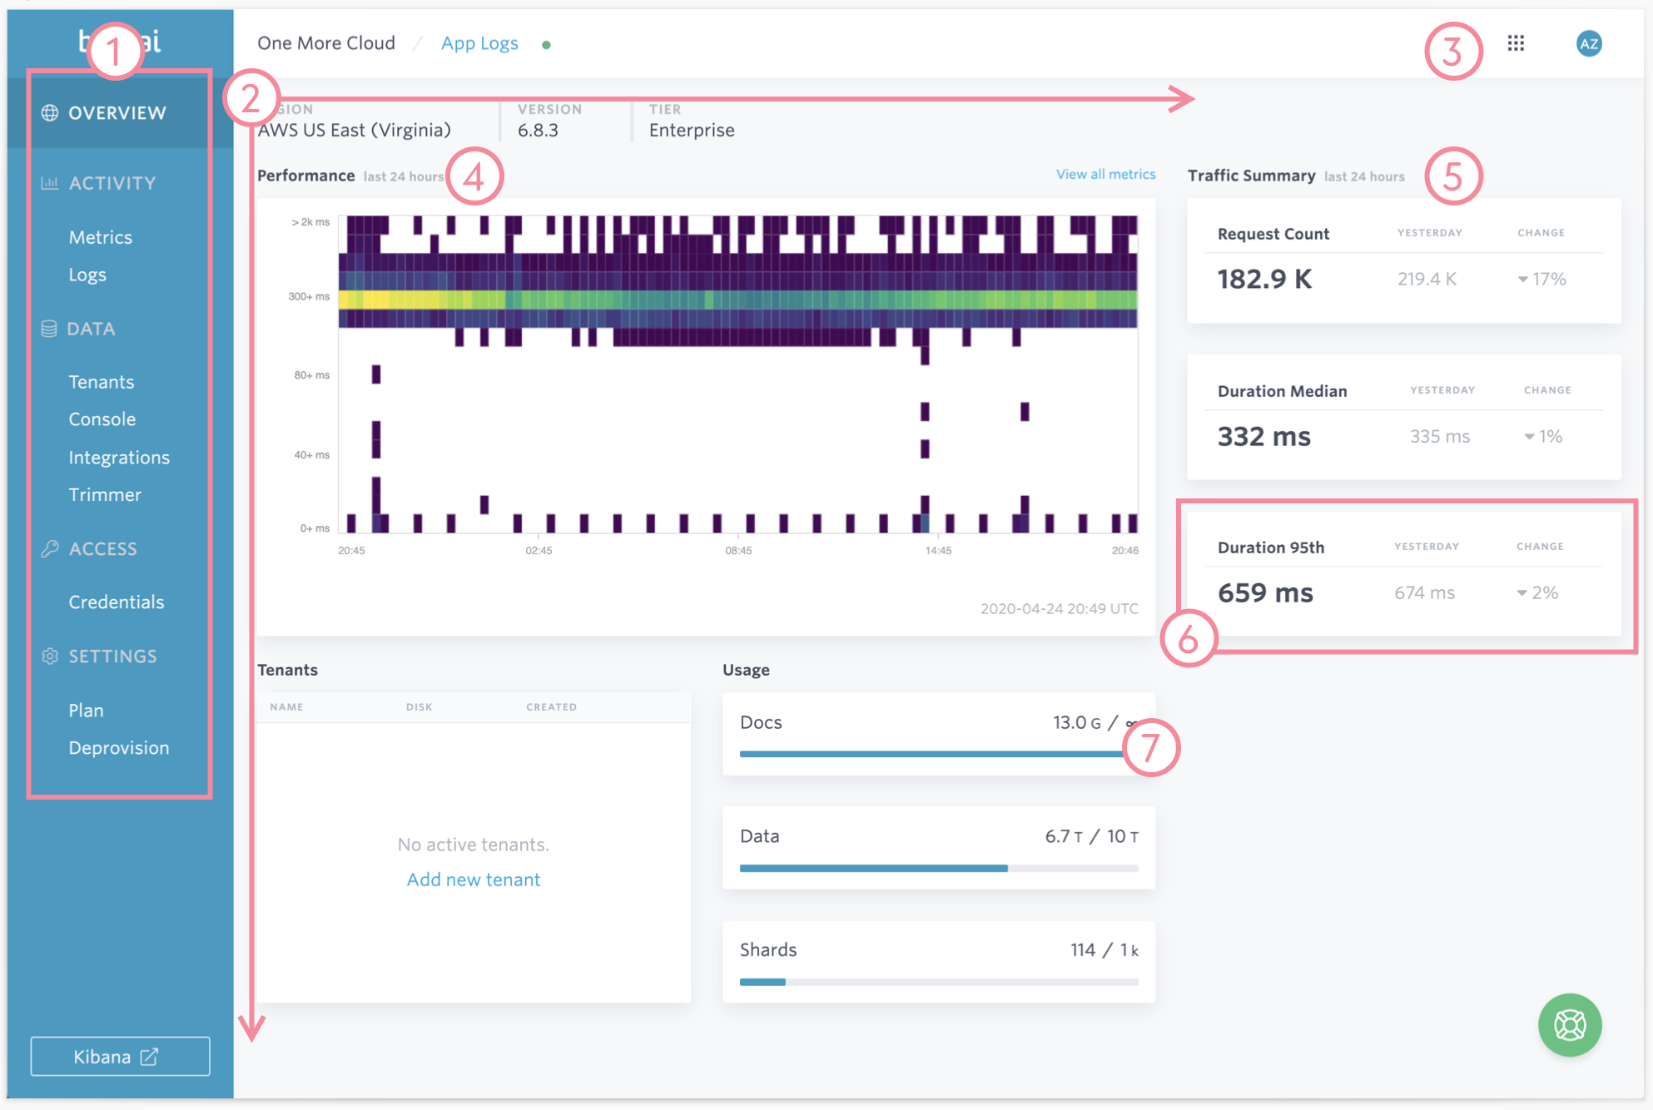Open the apps grid icon
The image size is (1653, 1110).
point(1516,43)
